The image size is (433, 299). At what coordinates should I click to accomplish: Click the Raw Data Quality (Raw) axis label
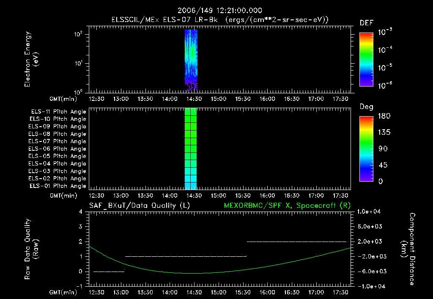31,249
